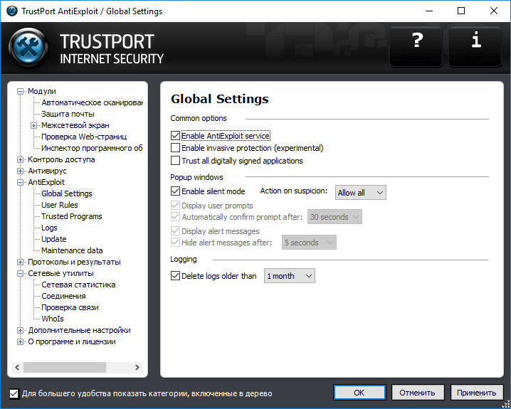Select Сетевая статистика tree item
The height and width of the screenshot is (409, 511).
(78, 285)
